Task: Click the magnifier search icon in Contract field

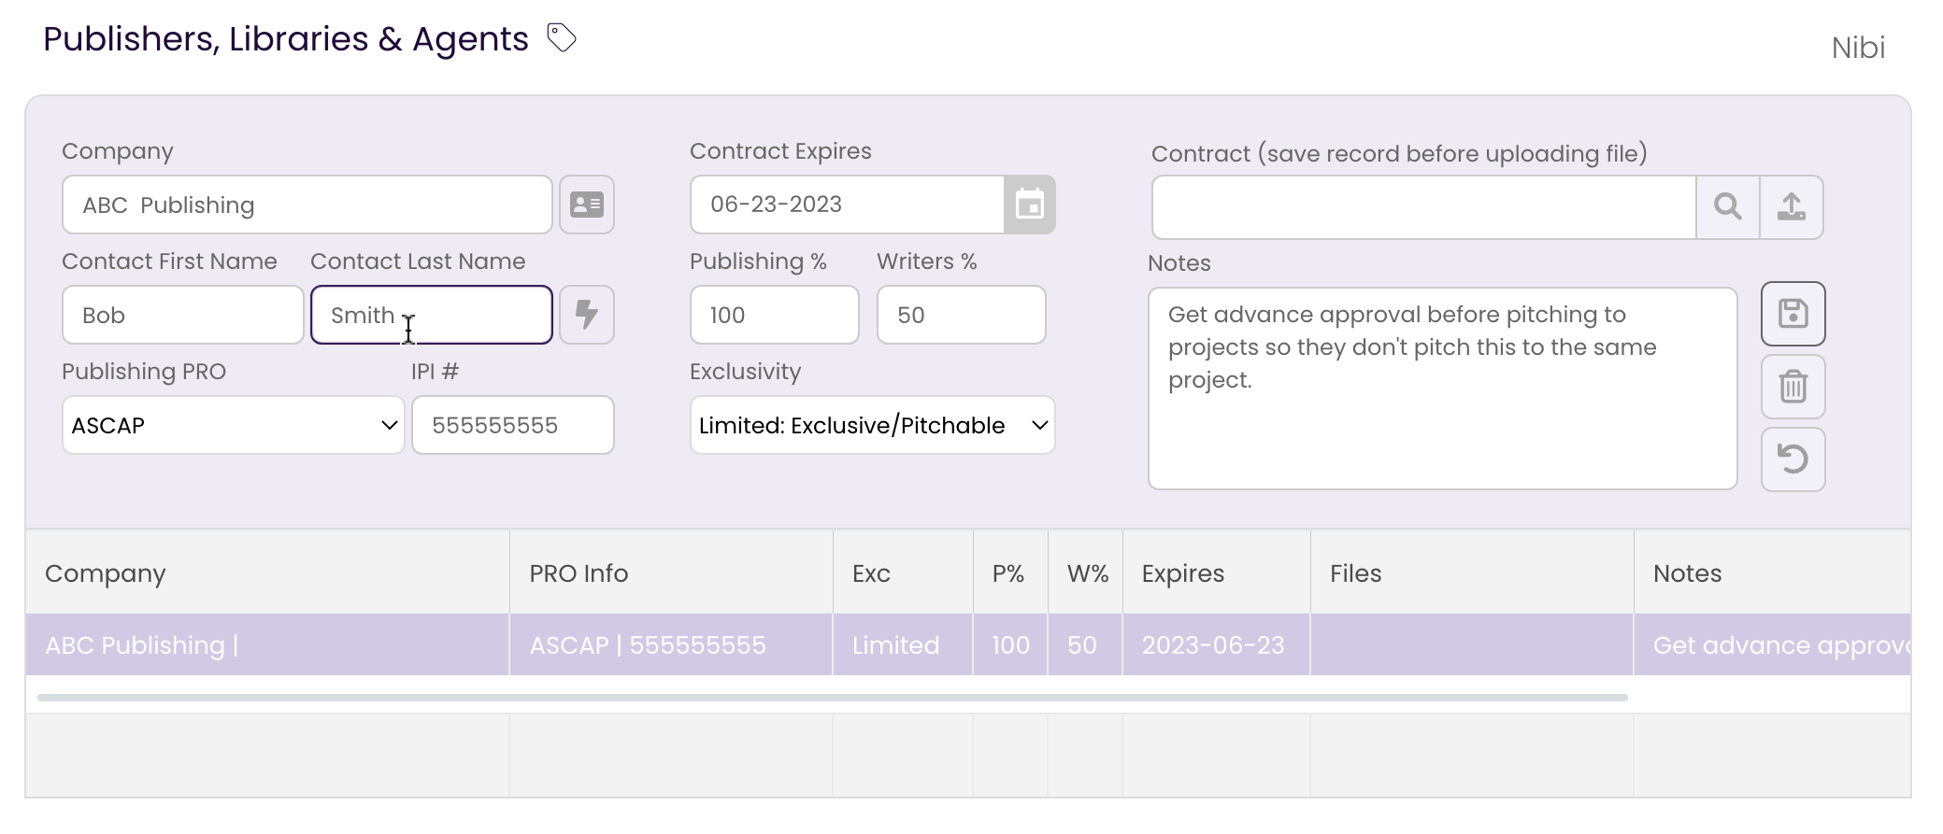Action: pos(1728,206)
